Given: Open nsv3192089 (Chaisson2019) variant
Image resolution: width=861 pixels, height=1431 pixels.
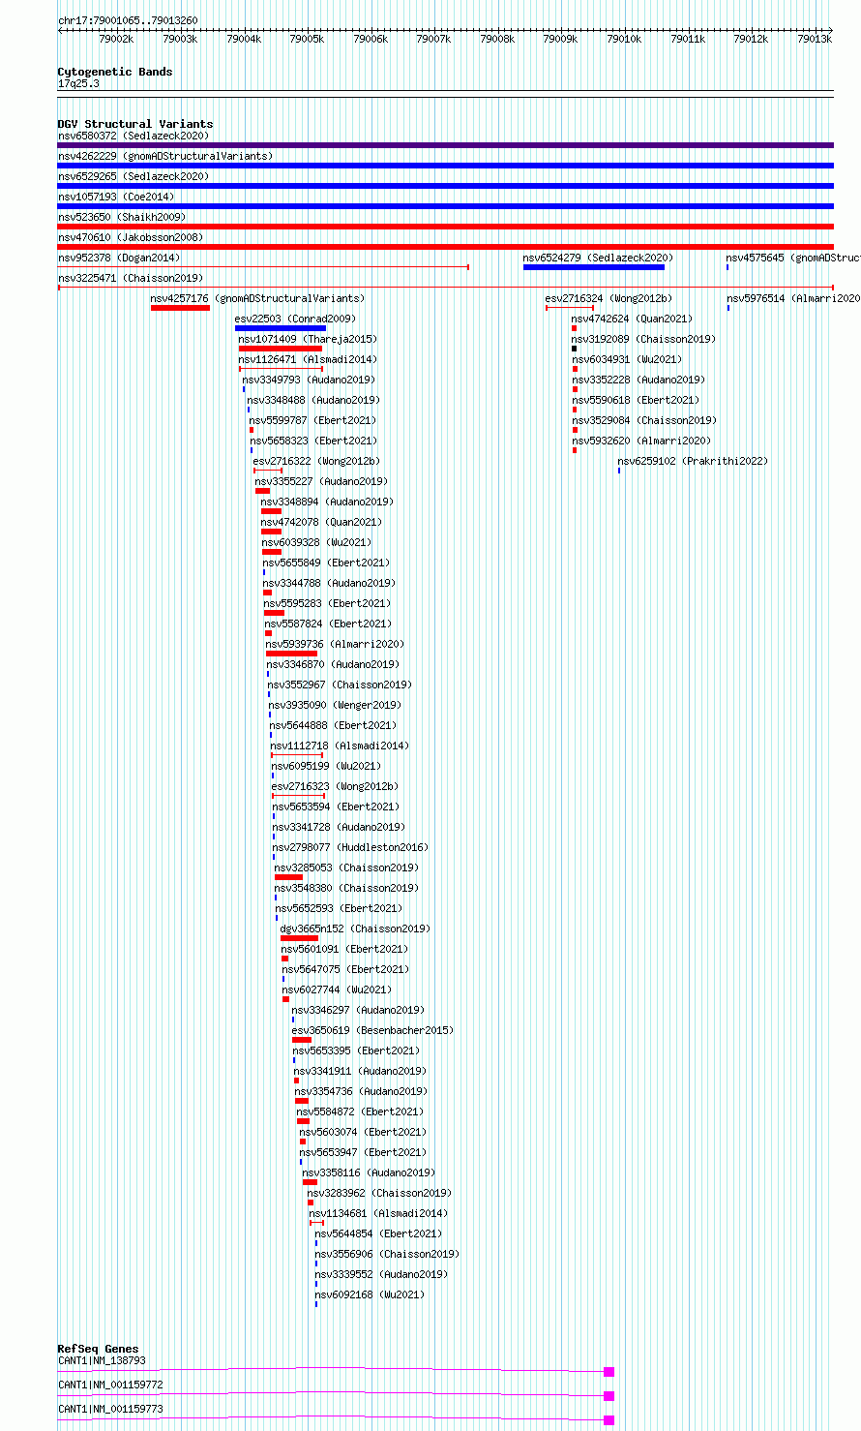Looking at the screenshot, I should point(643,339).
